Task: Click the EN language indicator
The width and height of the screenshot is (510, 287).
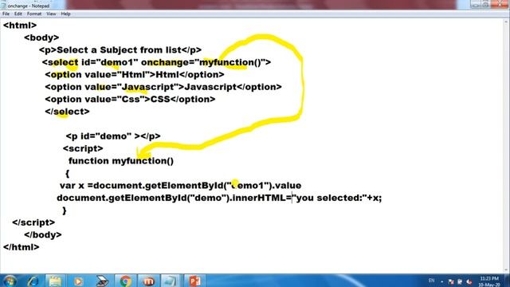Action: point(432,281)
